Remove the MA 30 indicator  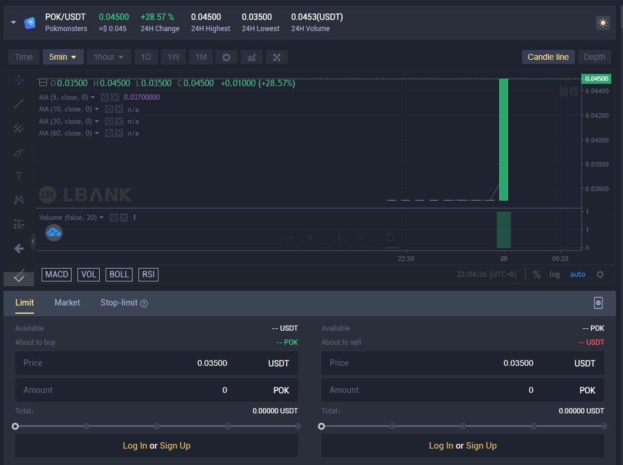pyautogui.click(x=119, y=121)
